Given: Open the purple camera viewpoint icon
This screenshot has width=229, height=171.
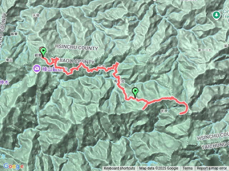Looking at the screenshot, I should [37, 69].
